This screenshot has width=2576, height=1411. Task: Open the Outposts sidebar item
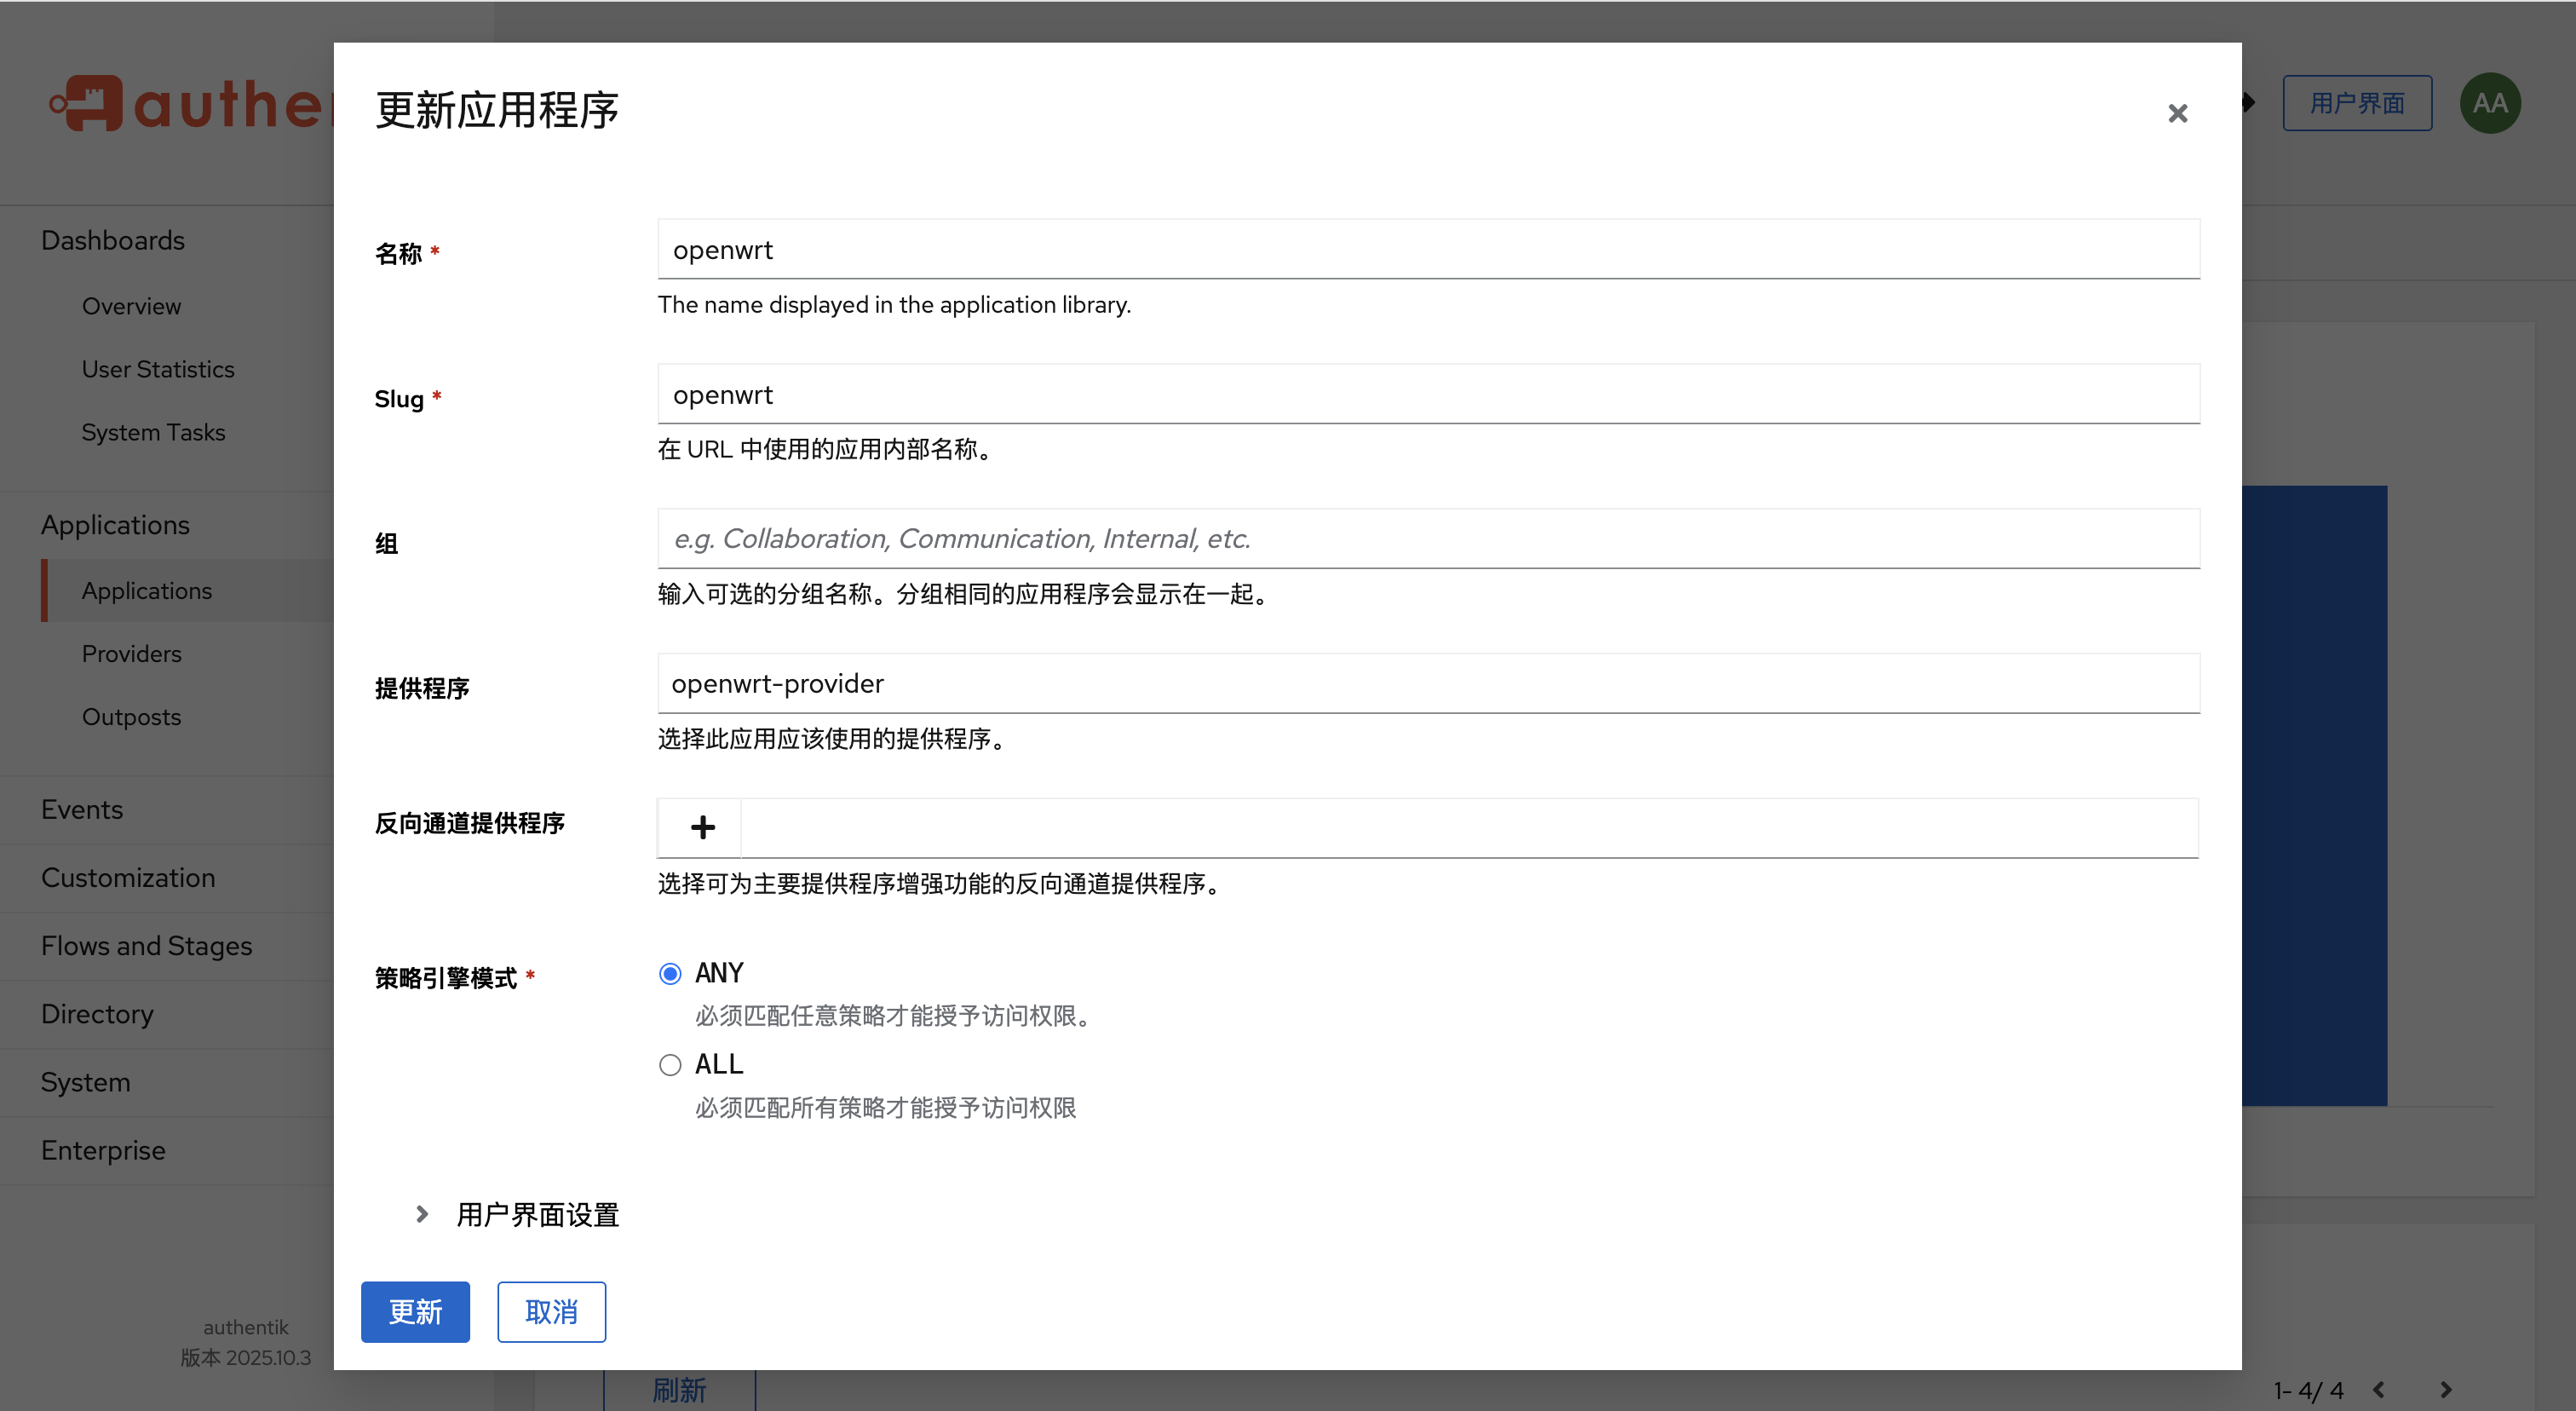tap(132, 717)
